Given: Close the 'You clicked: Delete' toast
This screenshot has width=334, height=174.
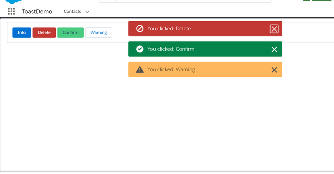Looking at the screenshot, I should coord(274,29).
